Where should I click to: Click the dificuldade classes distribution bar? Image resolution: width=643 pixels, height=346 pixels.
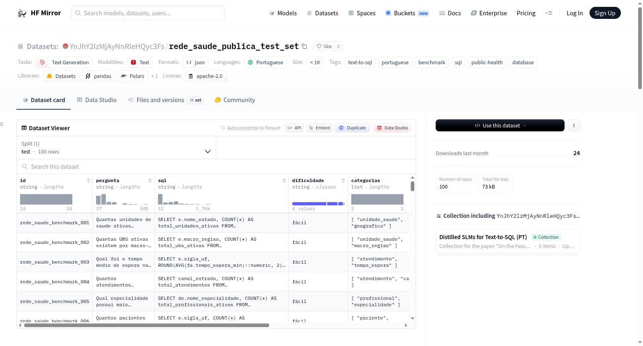pyautogui.click(x=318, y=204)
